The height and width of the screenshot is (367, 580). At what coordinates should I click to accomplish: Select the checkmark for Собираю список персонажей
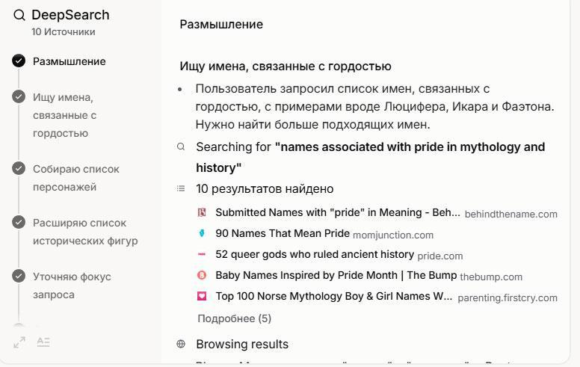[x=19, y=169]
